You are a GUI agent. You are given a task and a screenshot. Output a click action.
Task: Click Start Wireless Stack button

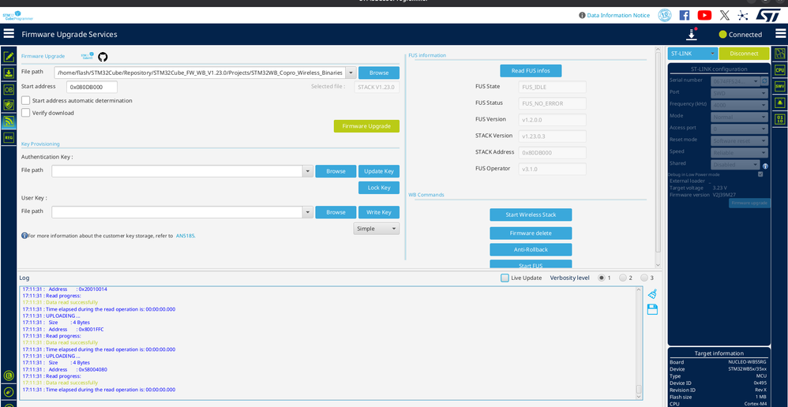point(531,215)
